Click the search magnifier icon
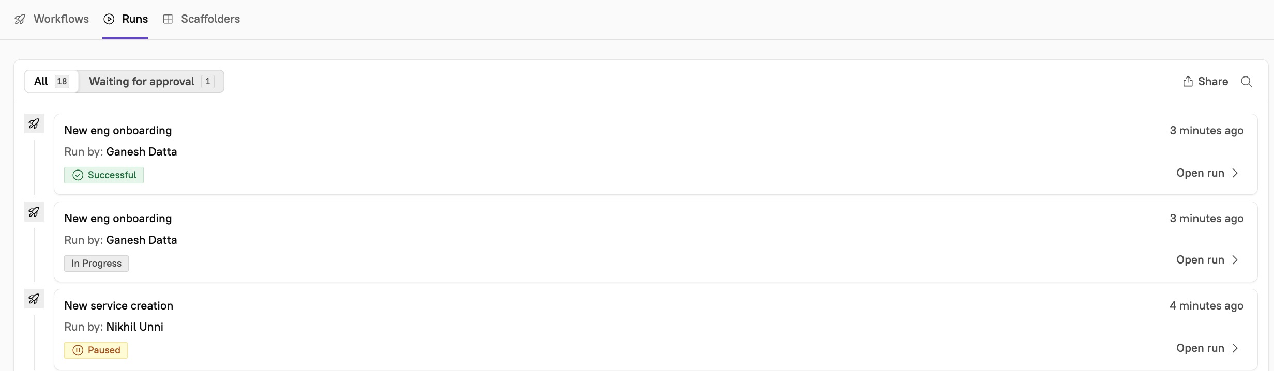This screenshot has width=1274, height=371. [1246, 82]
